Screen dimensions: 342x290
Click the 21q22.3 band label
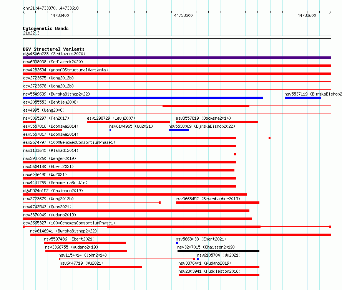point(31,33)
